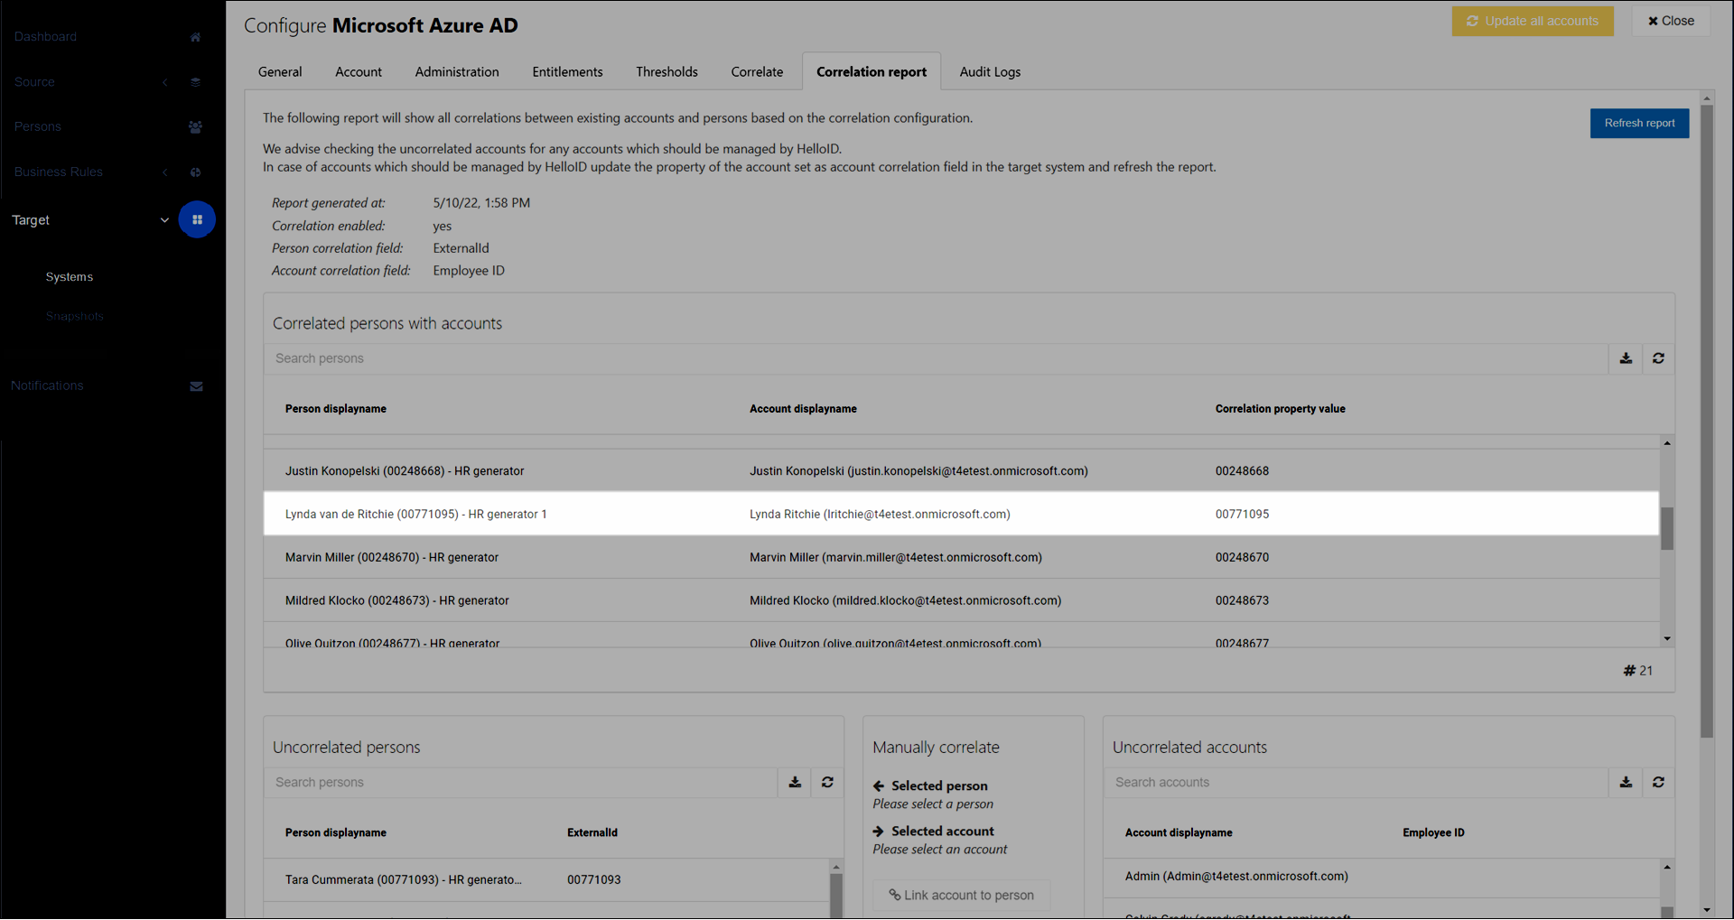1734x920 pixels.
Task: Click the Notifications envelope icon
Action: (196, 386)
